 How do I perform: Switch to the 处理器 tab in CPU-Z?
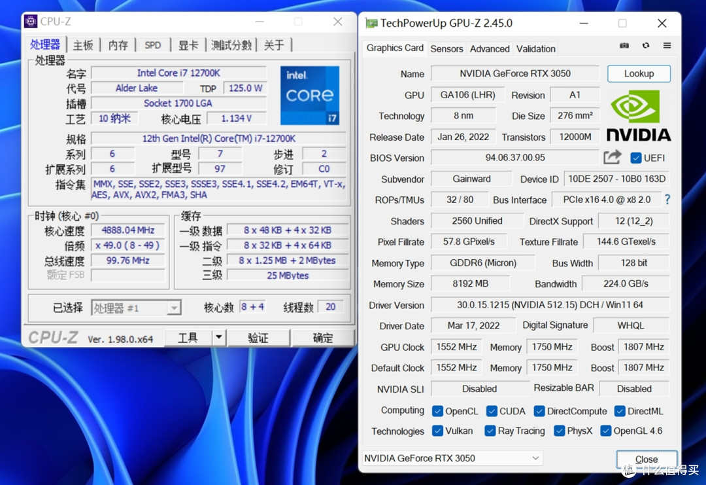[45, 45]
